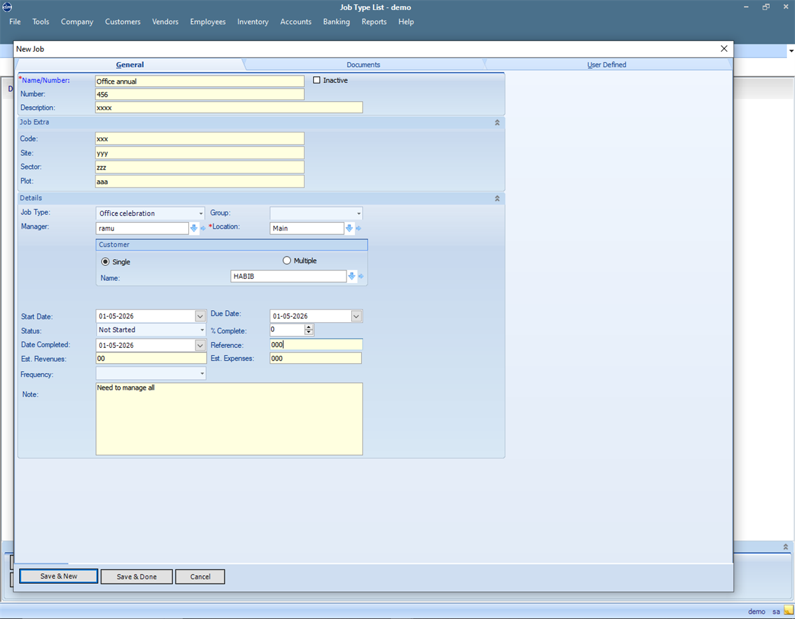Open dropdown arrow at Job Type List top-right

click(x=791, y=51)
